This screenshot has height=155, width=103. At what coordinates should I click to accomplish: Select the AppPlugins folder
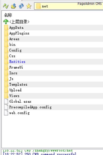(19, 33)
